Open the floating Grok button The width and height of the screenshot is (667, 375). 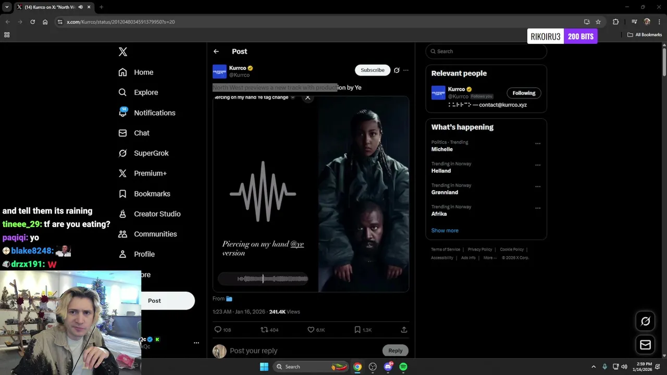point(646,321)
